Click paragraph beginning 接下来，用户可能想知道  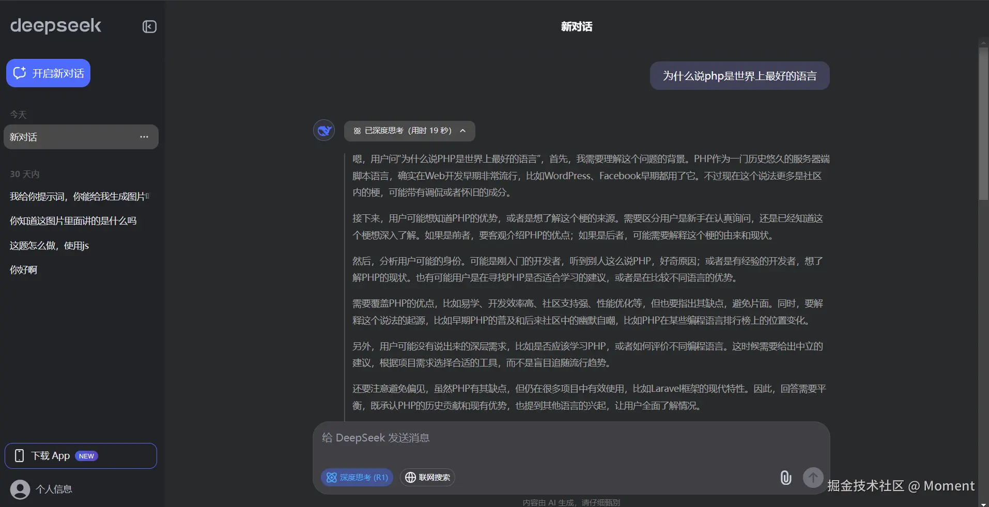tap(588, 227)
